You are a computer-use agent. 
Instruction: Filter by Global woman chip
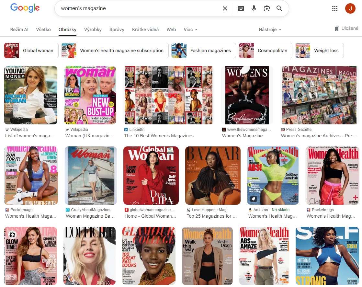coord(31,51)
